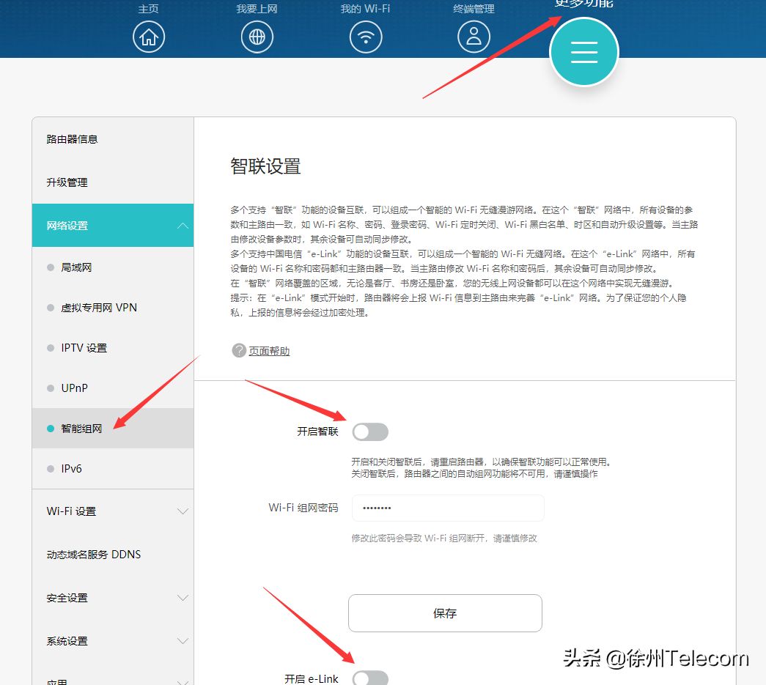Open IPTV 设置 in the sidebar
Viewport: 766px width, 685px height.
tap(84, 348)
